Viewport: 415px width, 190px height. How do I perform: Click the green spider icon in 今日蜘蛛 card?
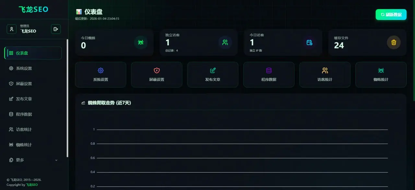(141, 42)
